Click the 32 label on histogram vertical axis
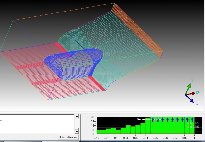The height and width of the screenshot is (142, 205). point(92,117)
